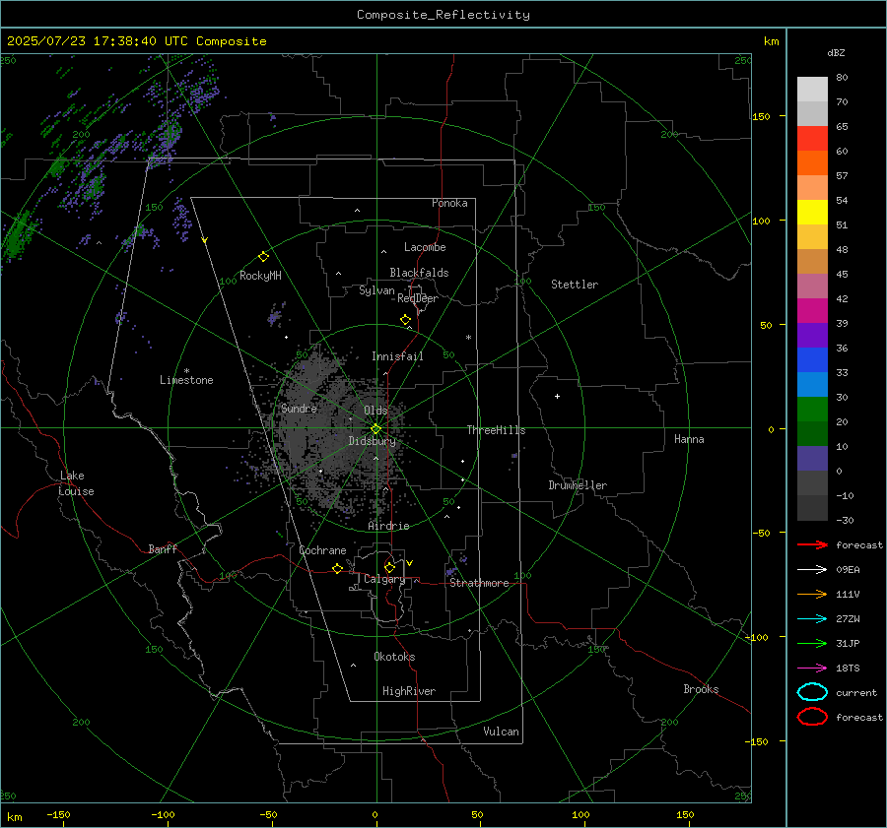Click the Airdrie map label
The width and height of the screenshot is (887, 828).
click(388, 526)
